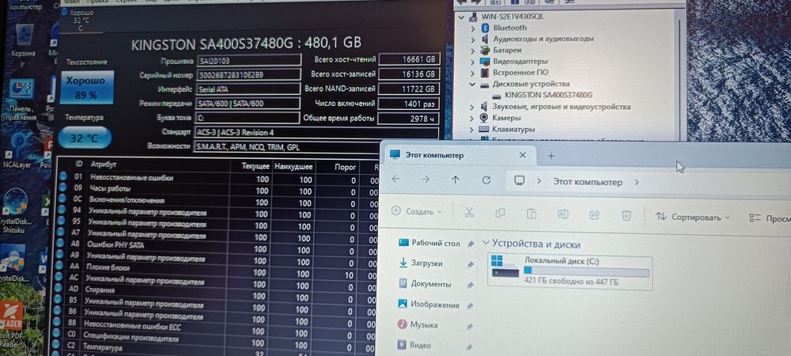This screenshot has width=791, height=356.
Task: Select the WIN-S2E1V430SQL root node
Action: click(x=513, y=17)
